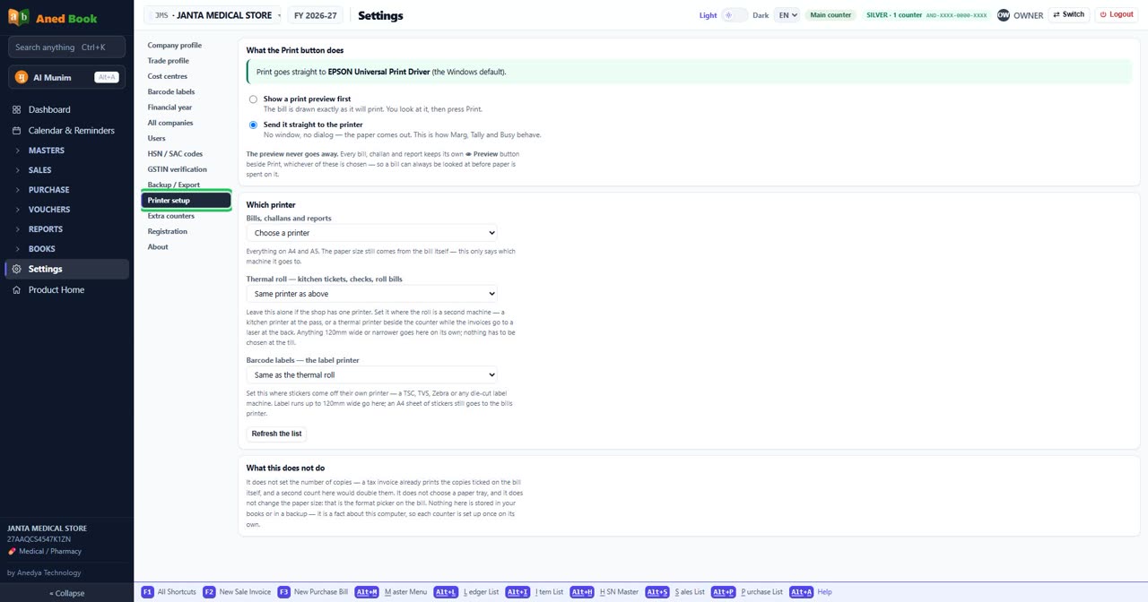Click the Aned Book logo icon
The width and height of the screenshot is (1148, 602).
click(19, 17)
